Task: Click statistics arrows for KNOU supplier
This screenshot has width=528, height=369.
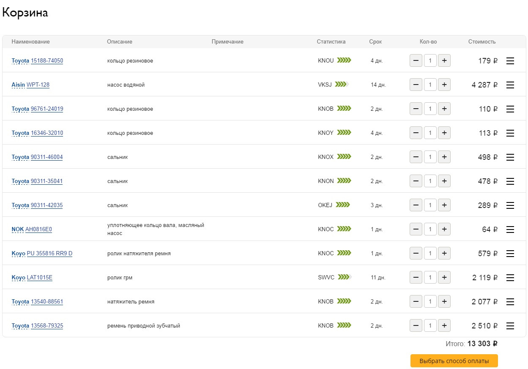Action: [344, 60]
